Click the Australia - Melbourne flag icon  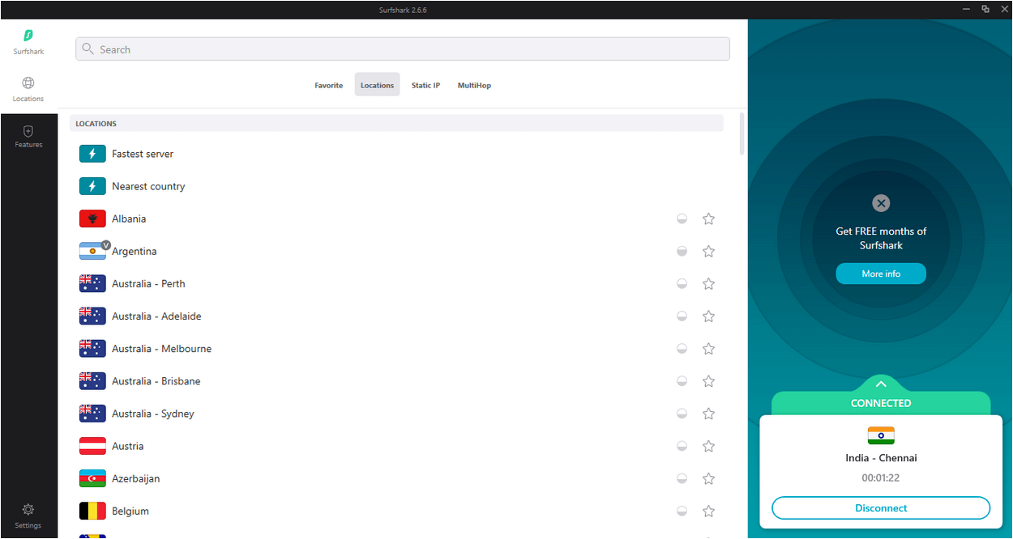coord(92,348)
